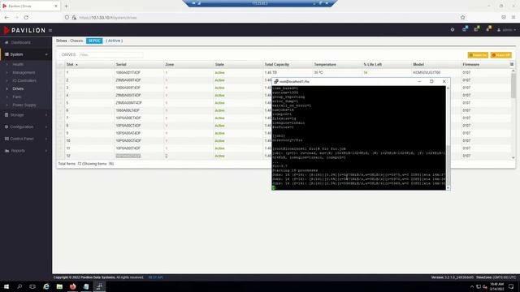Open Dashboard in the sidebar
The image size is (520, 292).
tap(20, 42)
